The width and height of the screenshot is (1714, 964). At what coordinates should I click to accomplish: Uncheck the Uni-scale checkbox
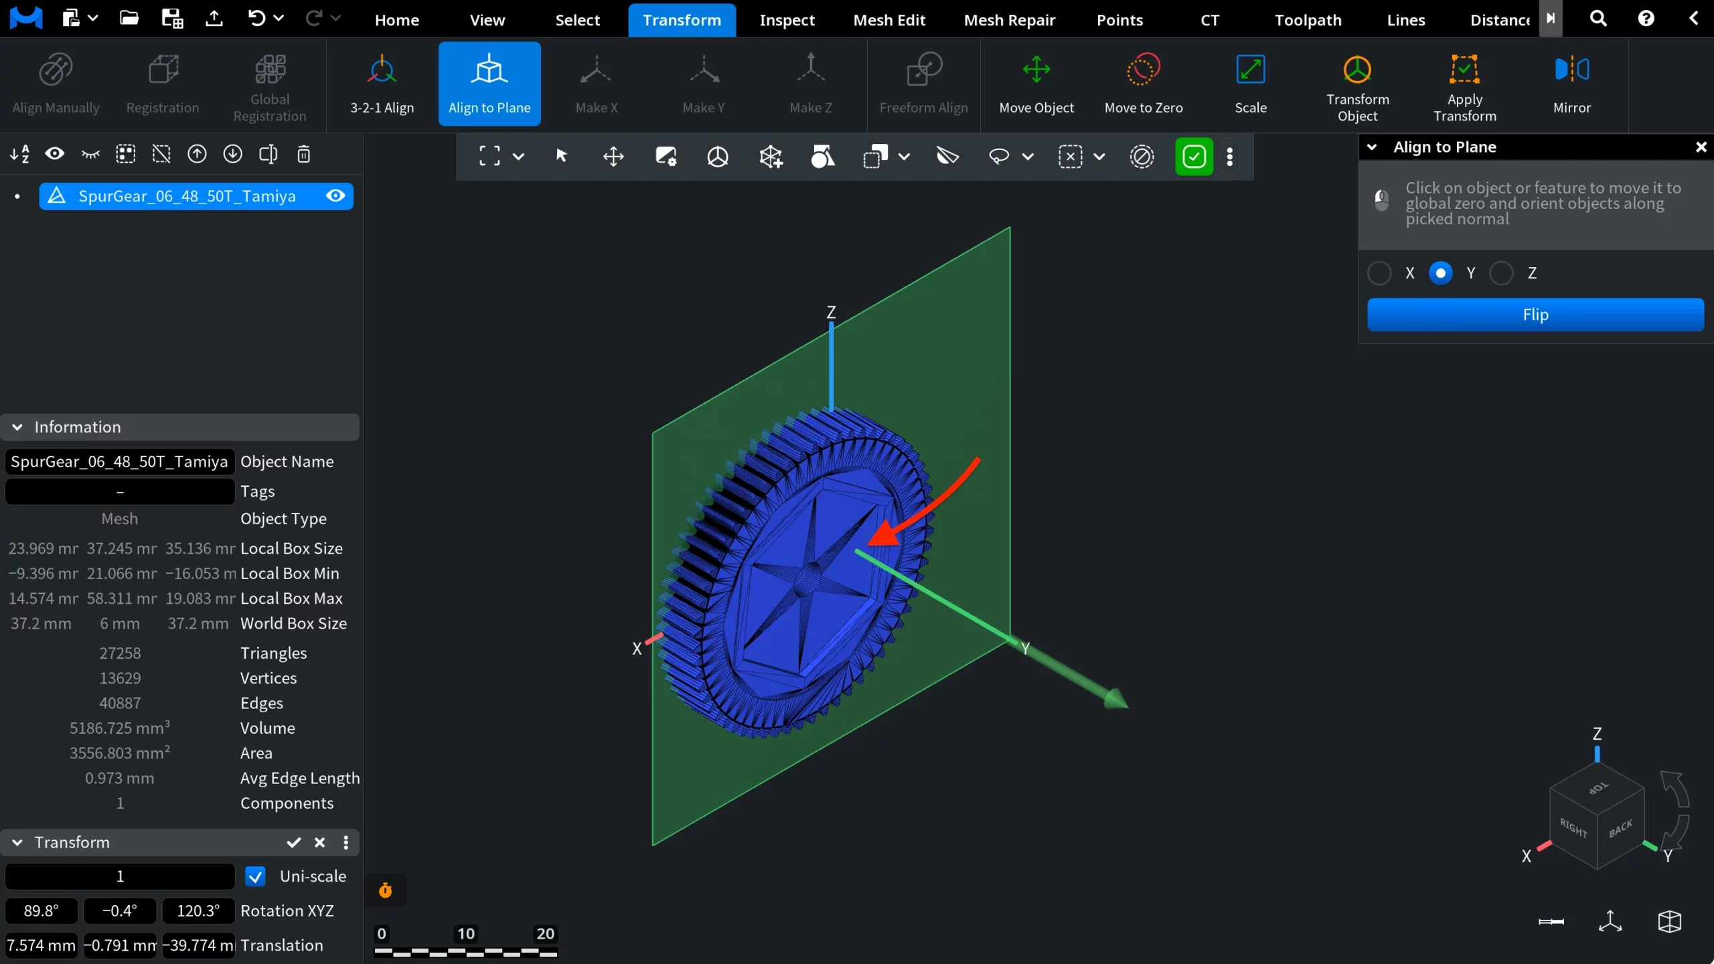tap(255, 876)
